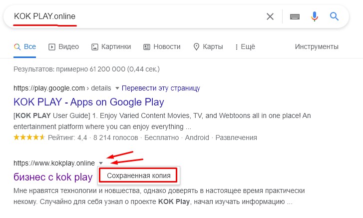Expand the Ещё more options menu
This screenshot has width=363, height=218.
244,46
